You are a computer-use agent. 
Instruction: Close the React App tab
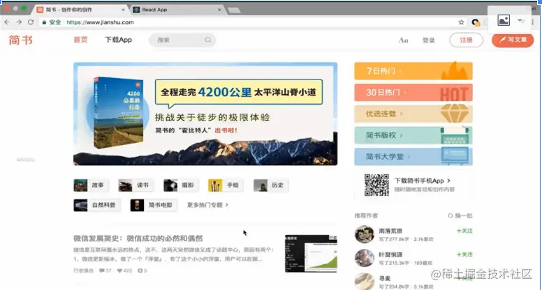pos(219,10)
